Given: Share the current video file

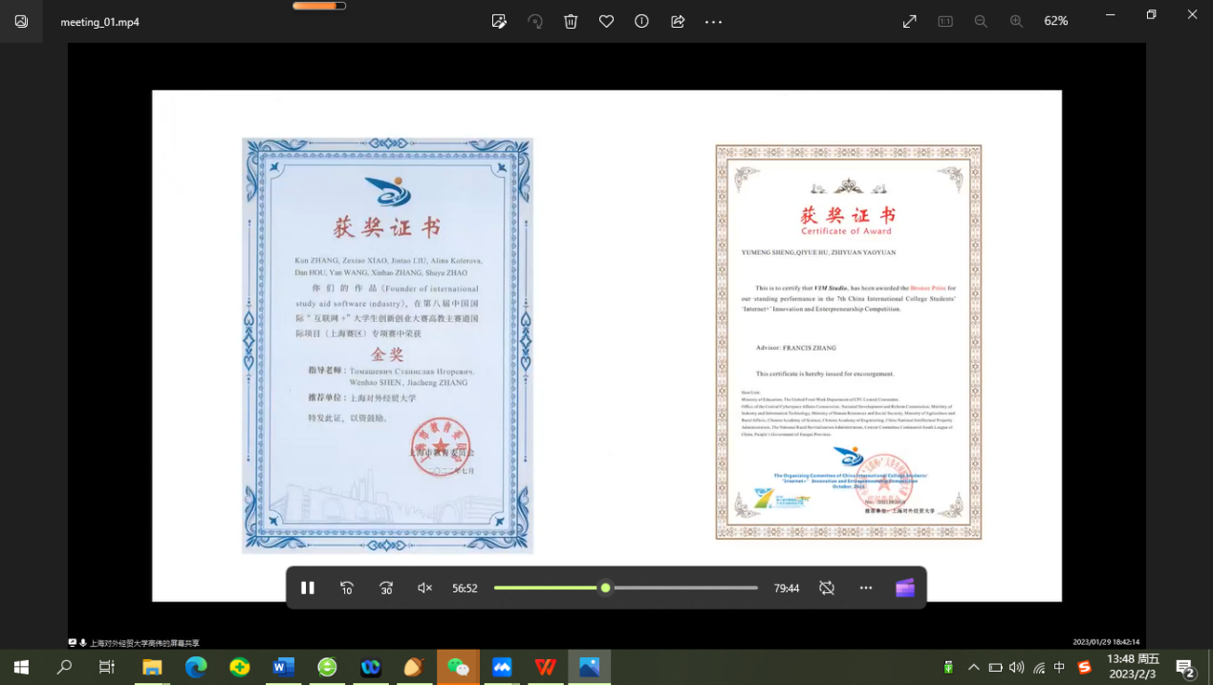Looking at the screenshot, I should [x=678, y=21].
